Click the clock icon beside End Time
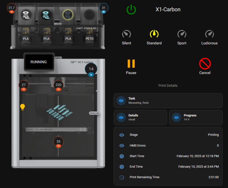The image size is (228, 188). (122, 167)
